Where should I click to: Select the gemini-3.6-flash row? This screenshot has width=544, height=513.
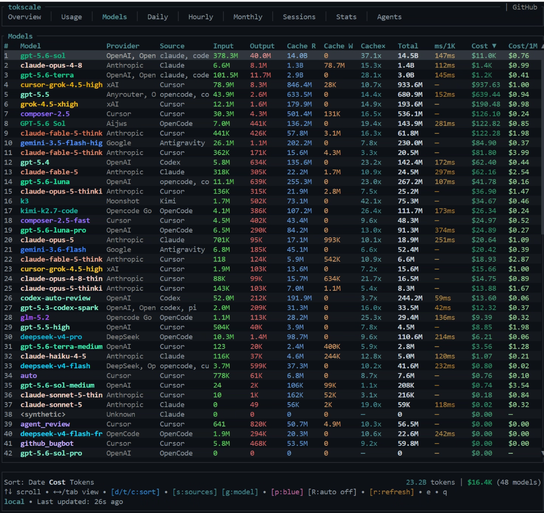[x=272, y=249]
